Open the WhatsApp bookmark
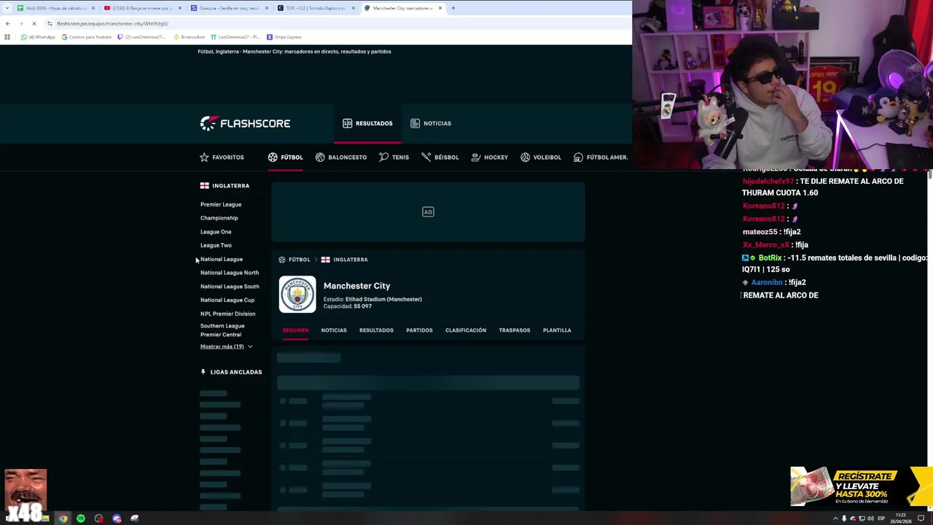The image size is (933, 525). tap(39, 37)
